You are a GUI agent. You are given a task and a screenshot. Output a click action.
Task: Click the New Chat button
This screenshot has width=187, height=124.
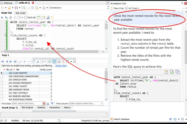tap(117, 8)
